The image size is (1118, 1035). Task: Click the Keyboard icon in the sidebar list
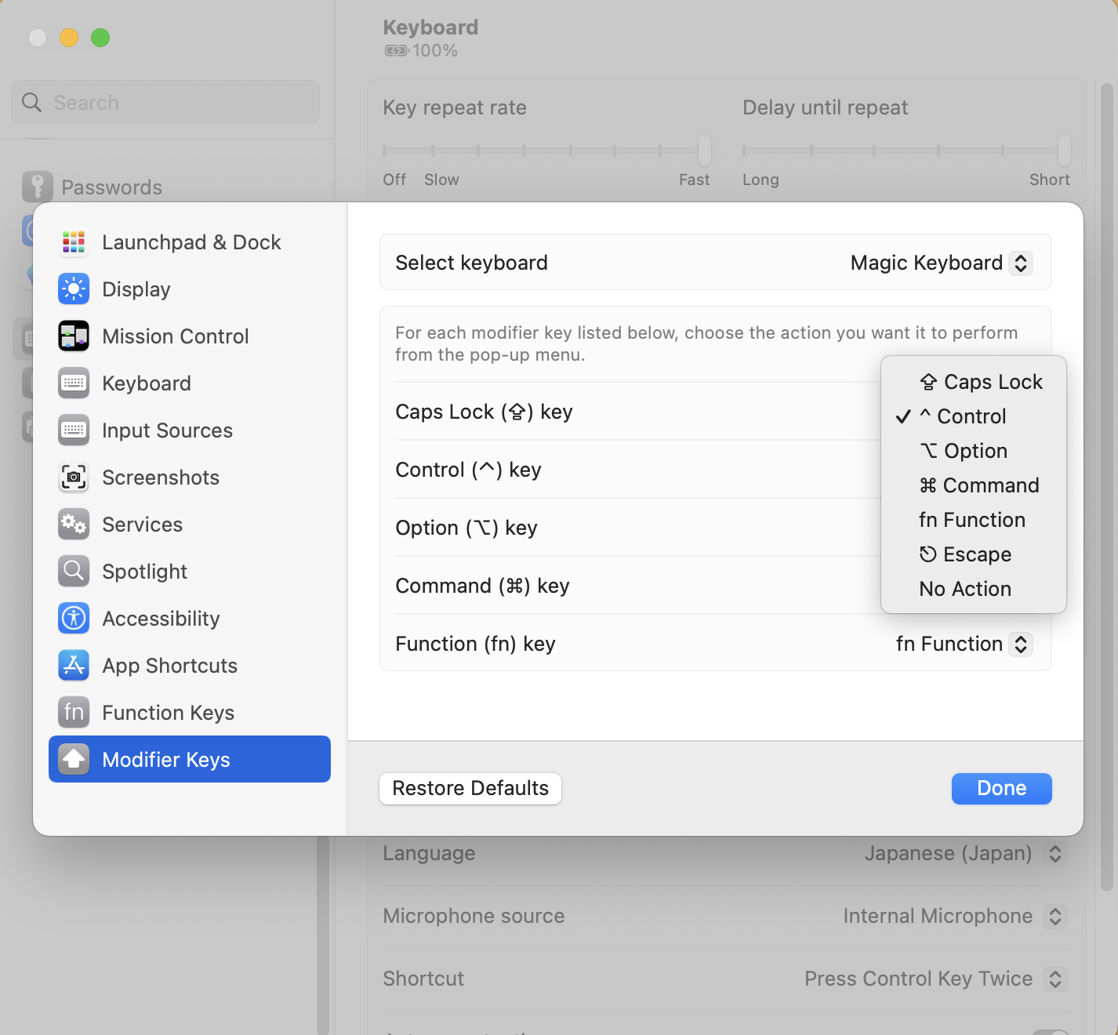(74, 383)
